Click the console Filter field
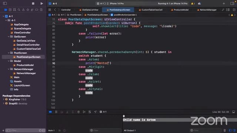Viewport: 237px width, 133px height. pyautogui.click(x=206, y=130)
